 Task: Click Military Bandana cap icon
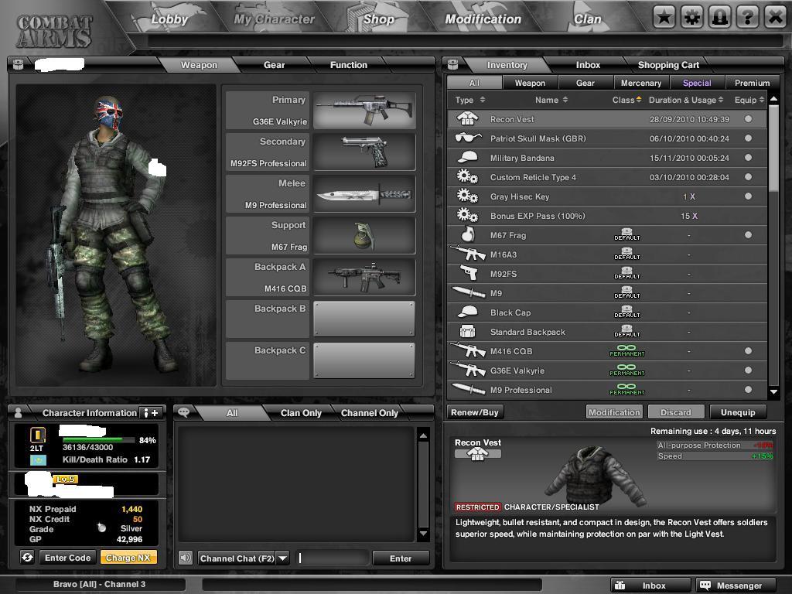467,157
